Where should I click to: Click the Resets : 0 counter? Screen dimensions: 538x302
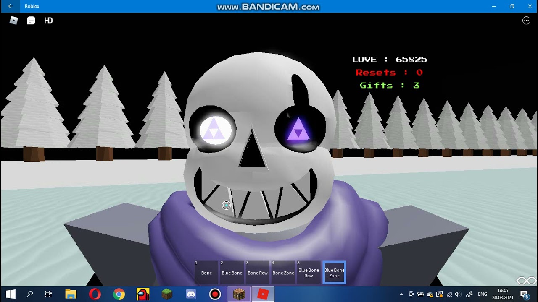389,73
